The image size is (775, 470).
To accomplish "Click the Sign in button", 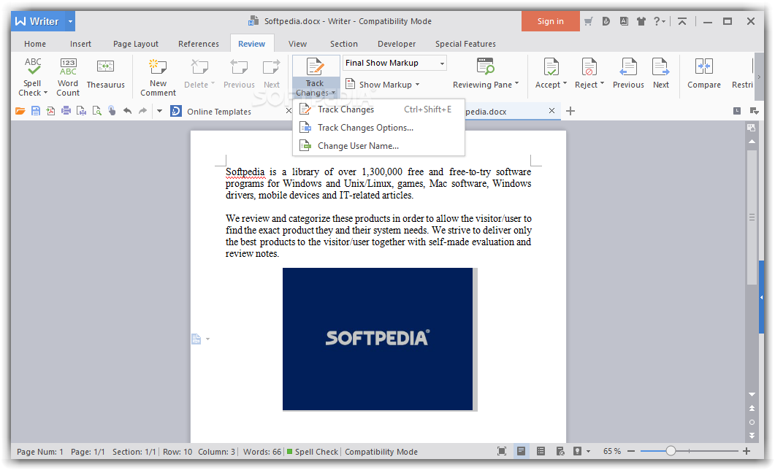I will 550,21.
